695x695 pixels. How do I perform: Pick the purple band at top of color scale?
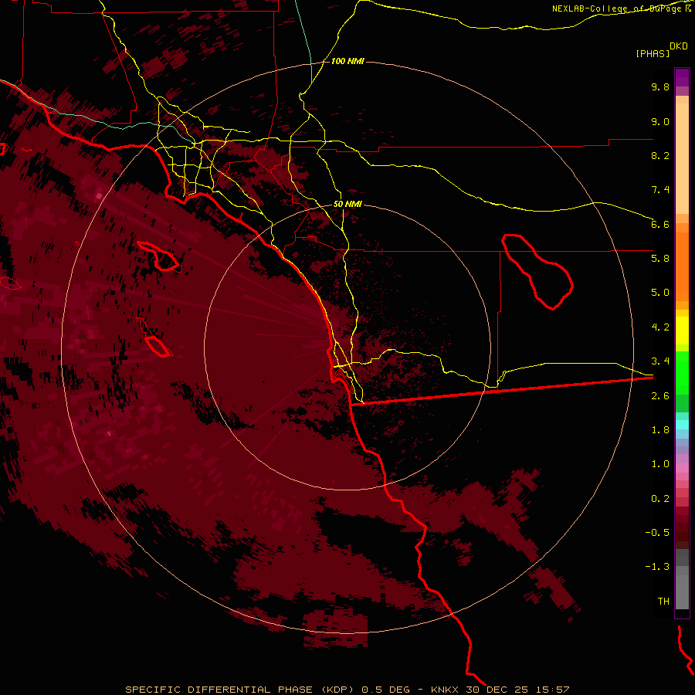(682, 77)
